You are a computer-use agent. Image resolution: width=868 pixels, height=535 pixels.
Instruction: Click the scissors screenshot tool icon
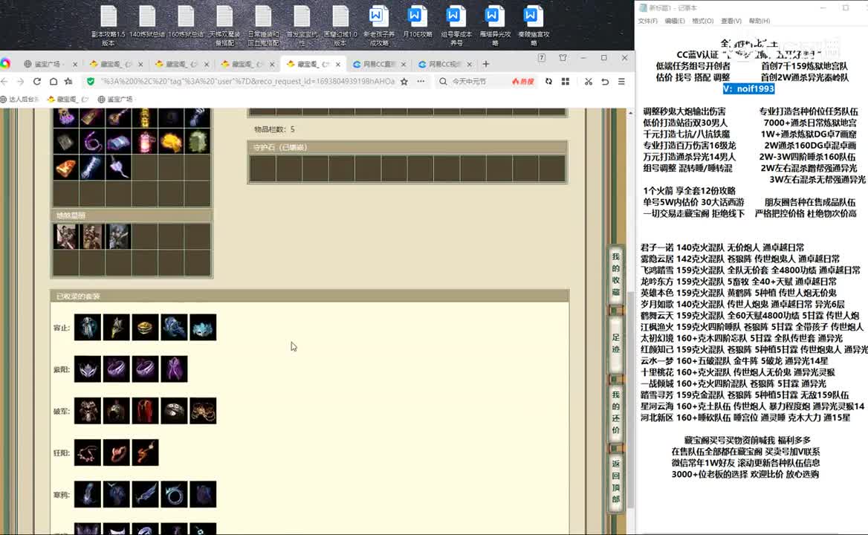(588, 81)
